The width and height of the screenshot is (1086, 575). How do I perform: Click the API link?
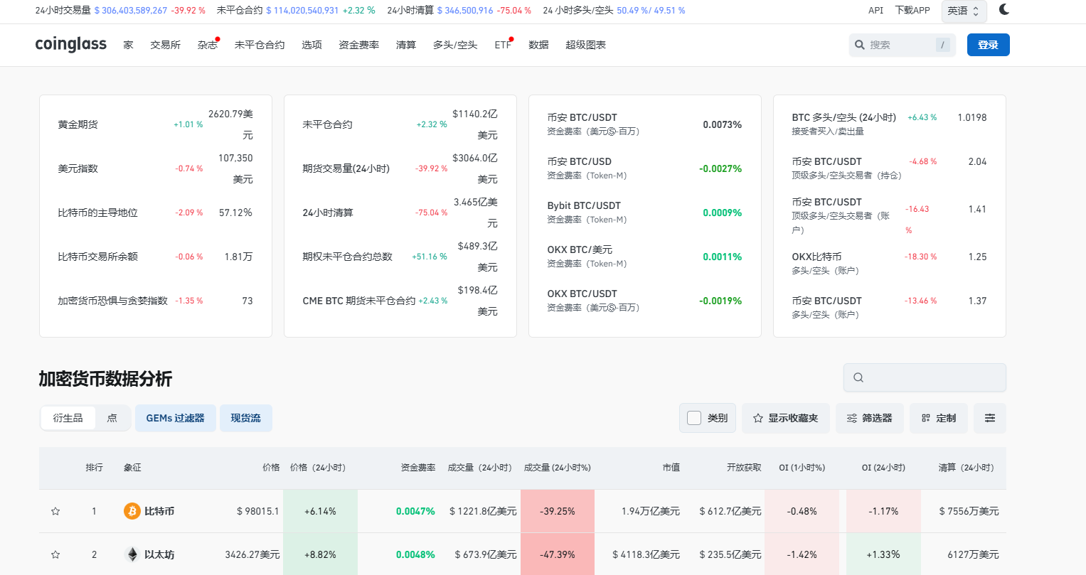click(876, 11)
